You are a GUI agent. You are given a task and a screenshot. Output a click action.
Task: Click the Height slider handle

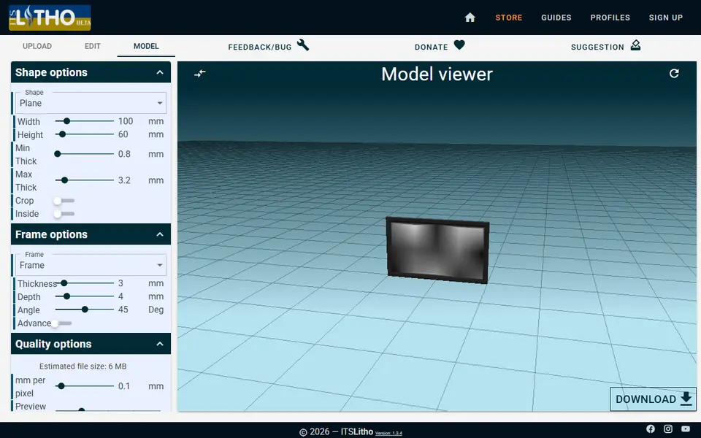click(62, 134)
